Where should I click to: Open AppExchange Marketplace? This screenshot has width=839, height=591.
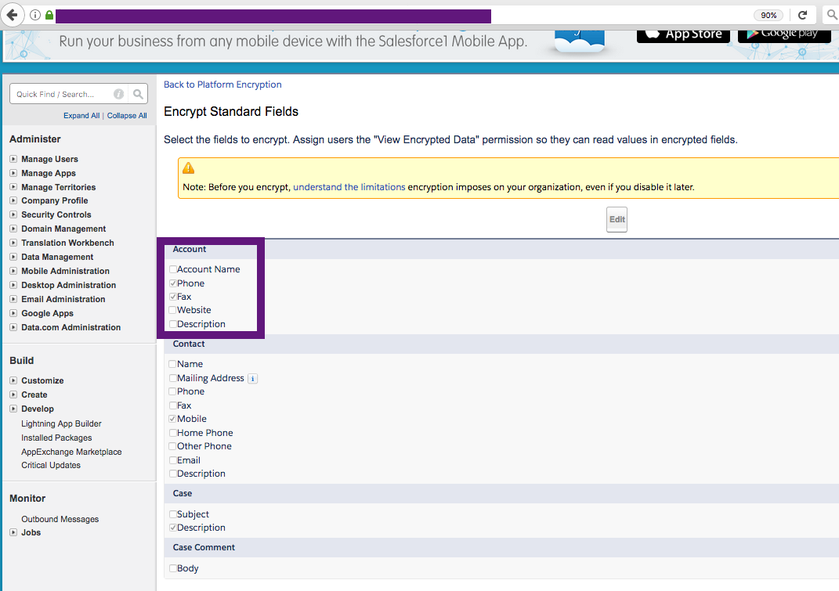72,452
